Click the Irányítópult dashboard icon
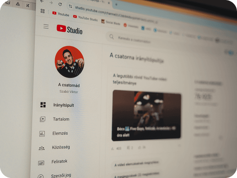Image resolution: width=237 pixels, height=178 pixels. click(43, 105)
